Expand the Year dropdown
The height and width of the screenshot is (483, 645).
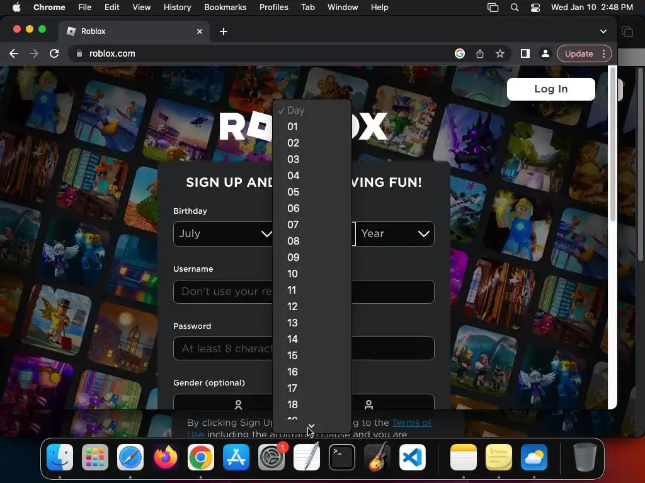pyautogui.click(x=395, y=234)
